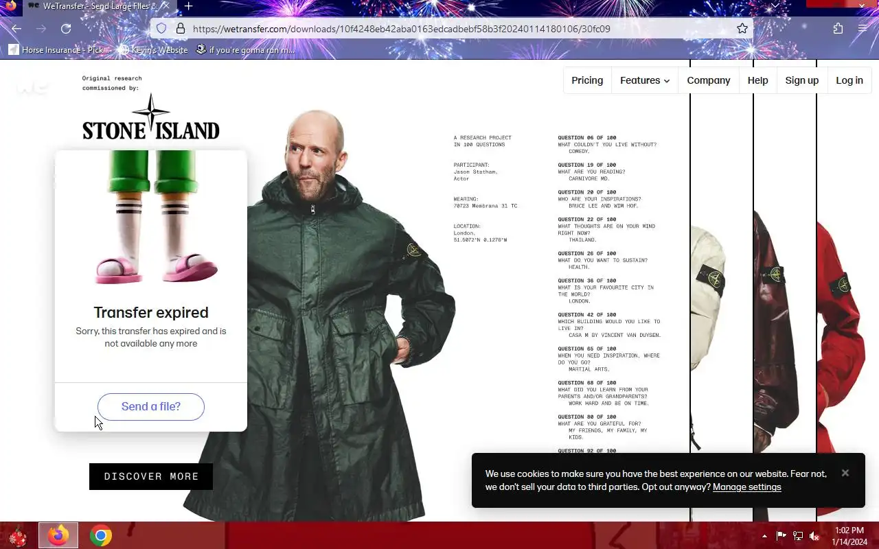879x549 pixels.
Task: Open the Horse Insurance bookmark
Action: click(59, 50)
